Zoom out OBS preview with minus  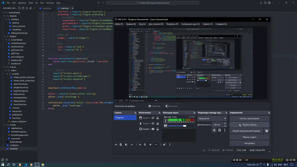click(x=116, y=101)
